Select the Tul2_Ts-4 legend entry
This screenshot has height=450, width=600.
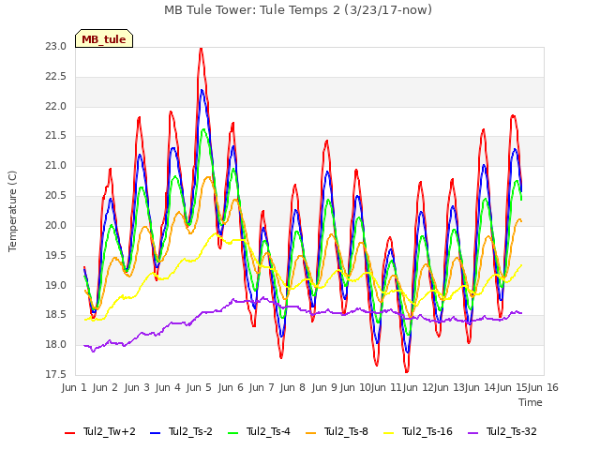point(259,431)
